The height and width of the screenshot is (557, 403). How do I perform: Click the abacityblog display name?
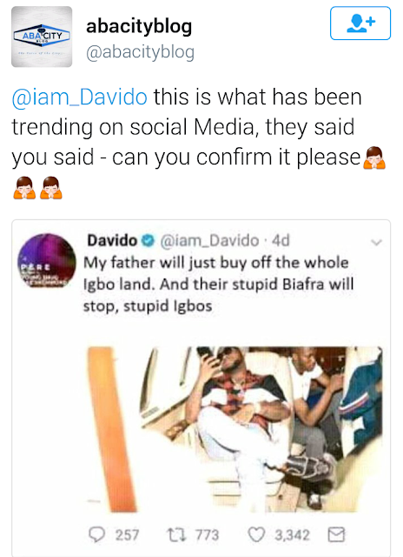[139, 25]
